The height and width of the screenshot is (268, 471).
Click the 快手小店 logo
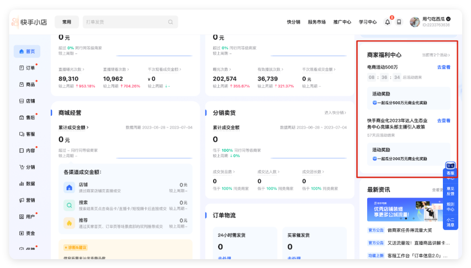pos(29,22)
